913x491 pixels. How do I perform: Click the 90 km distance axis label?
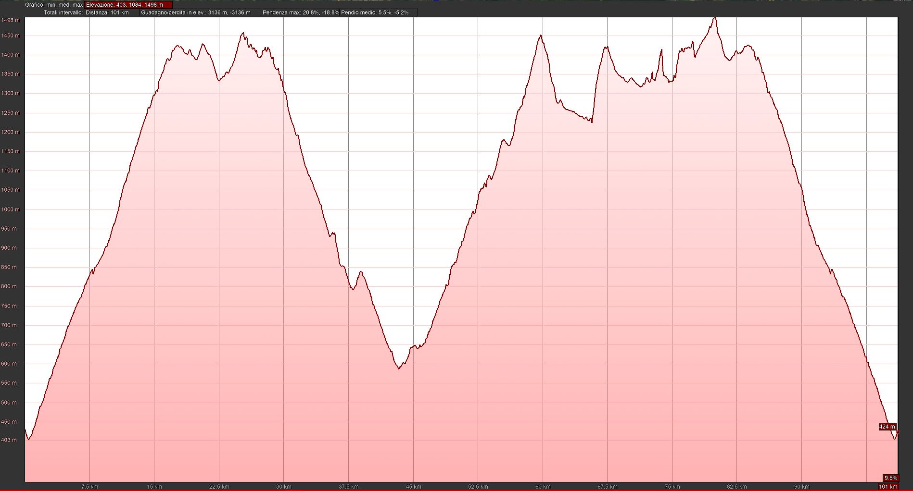tap(801, 487)
